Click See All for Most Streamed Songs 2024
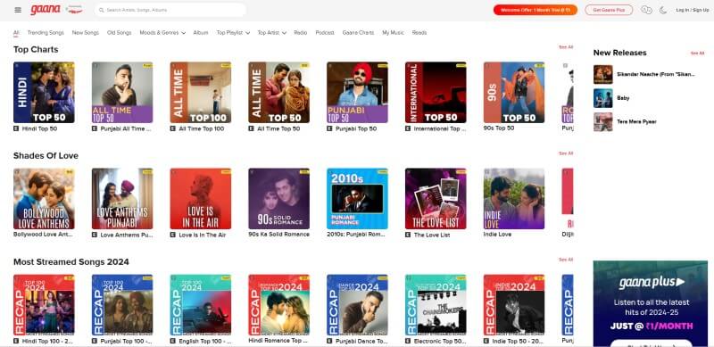 (566, 260)
